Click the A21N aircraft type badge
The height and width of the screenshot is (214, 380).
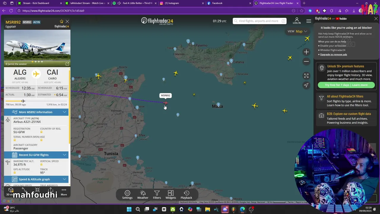(x=37, y=22)
